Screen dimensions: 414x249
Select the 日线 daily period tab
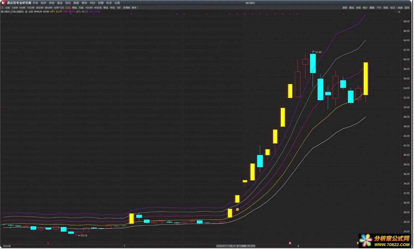click(x=68, y=8)
